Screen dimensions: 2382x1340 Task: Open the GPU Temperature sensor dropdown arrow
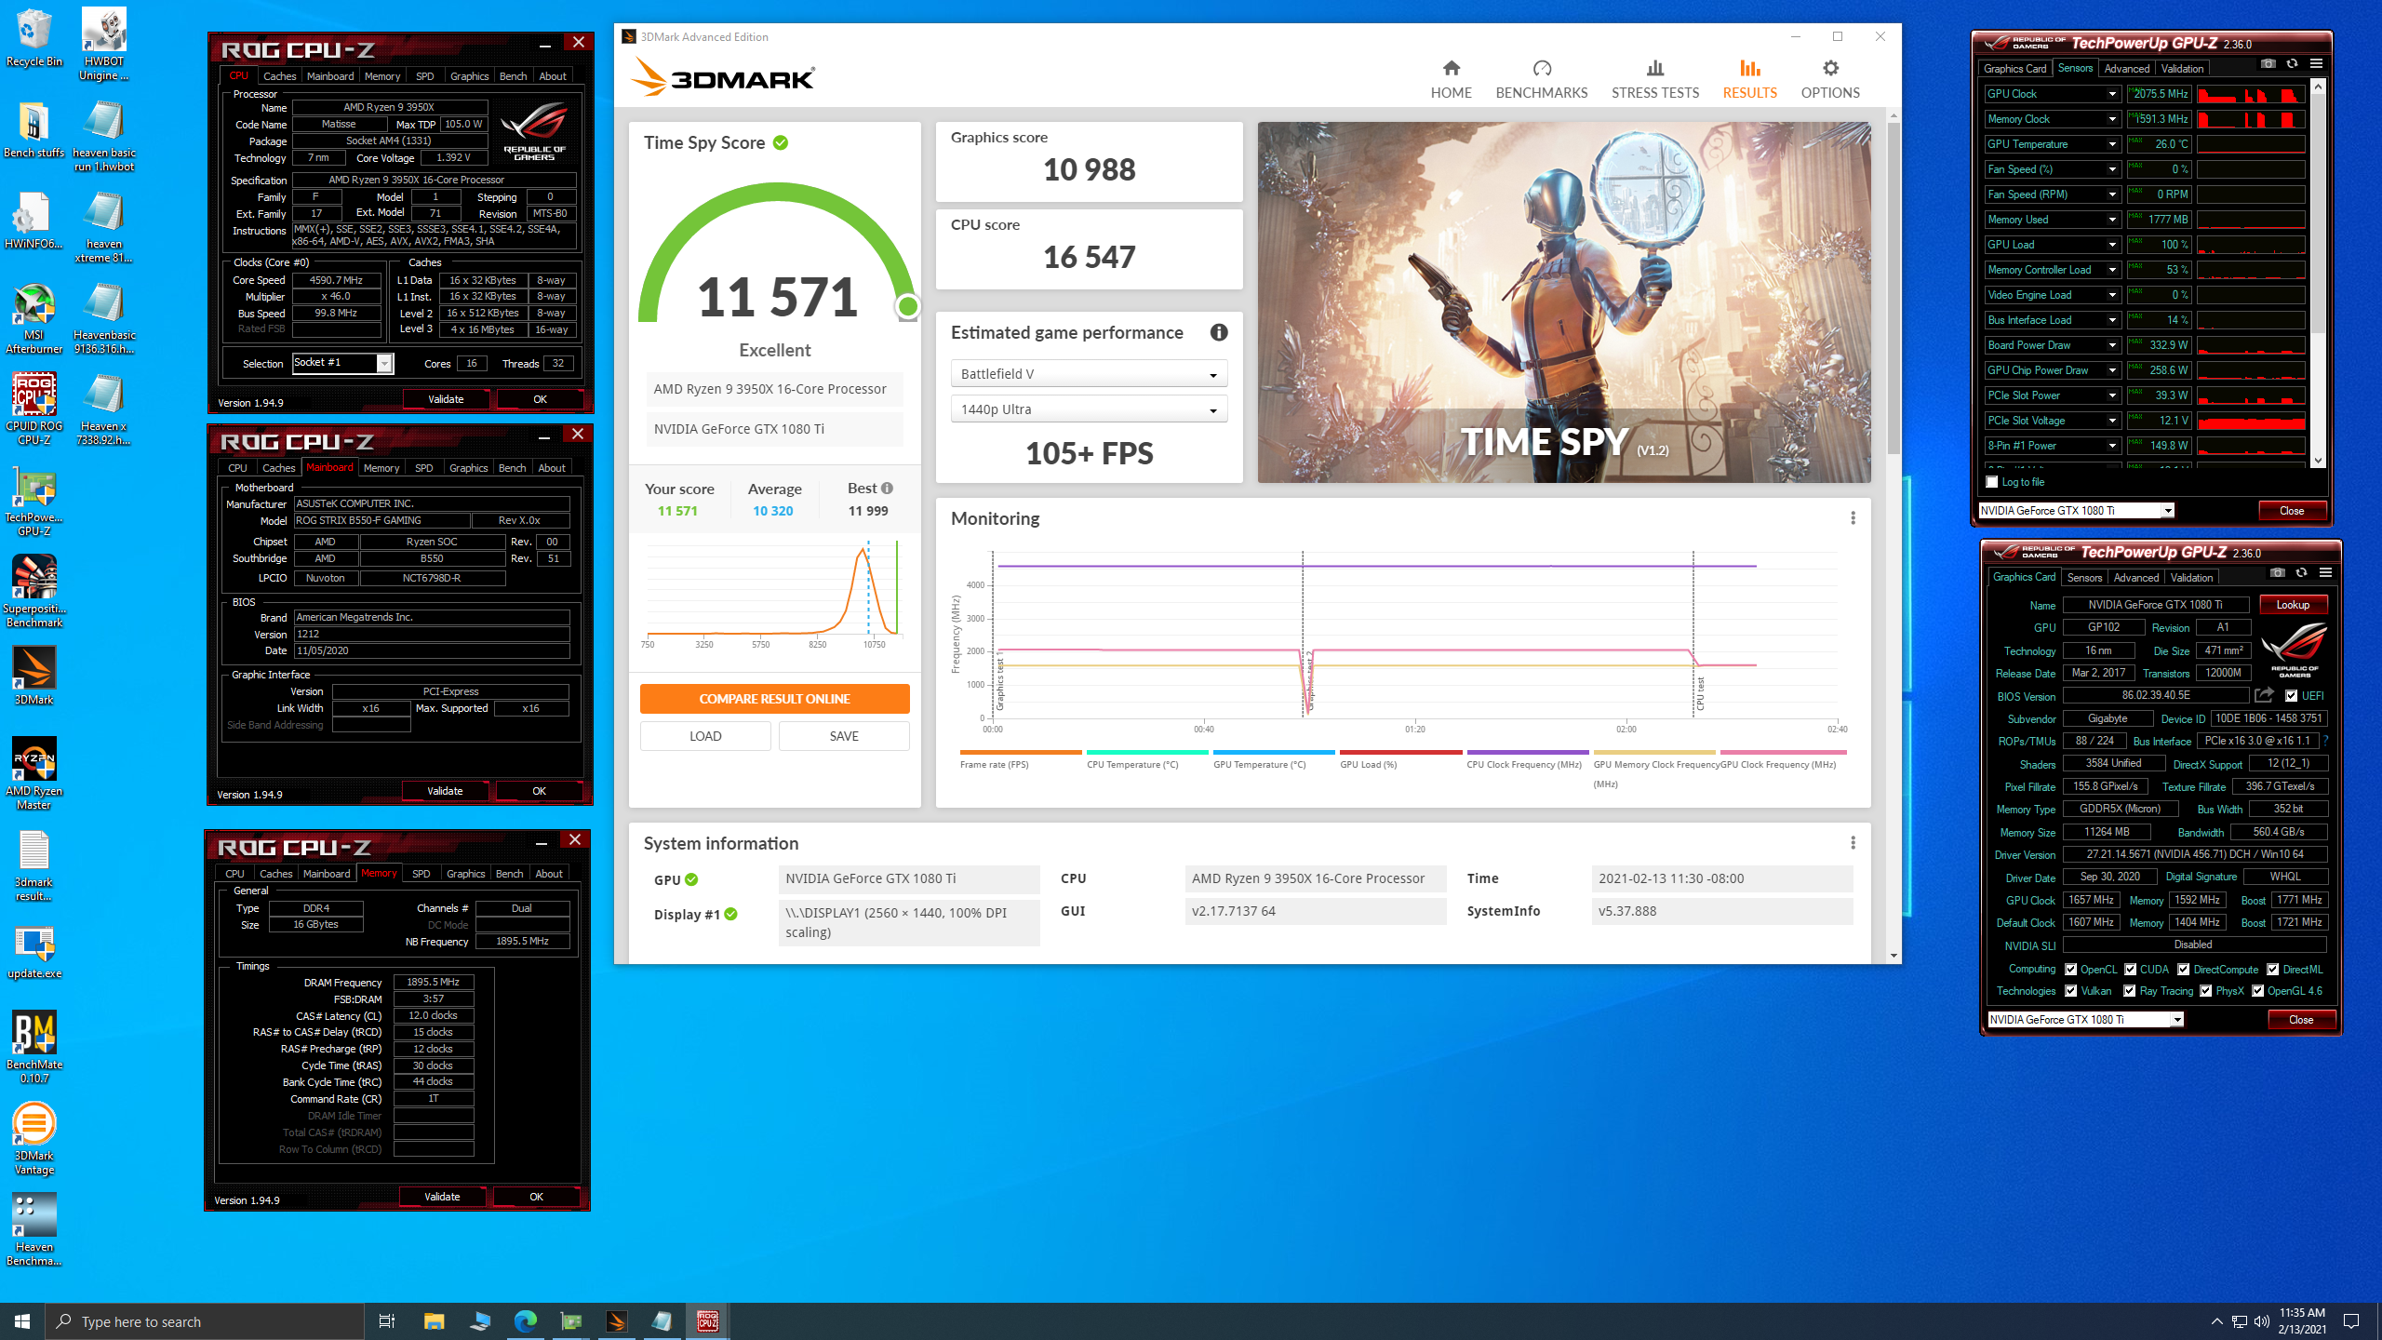point(2111,144)
